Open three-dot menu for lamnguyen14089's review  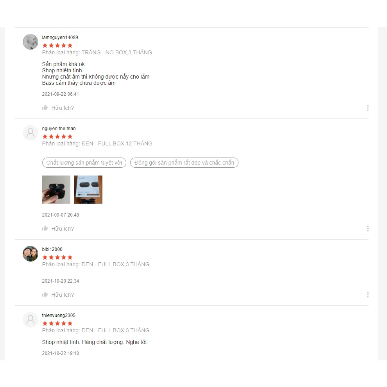tap(367, 107)
